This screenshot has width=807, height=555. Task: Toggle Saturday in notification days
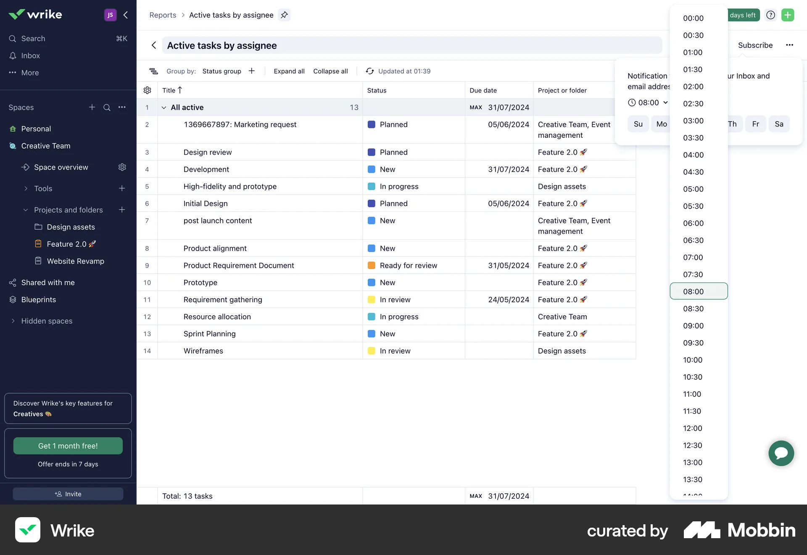(x=779, y=124)
